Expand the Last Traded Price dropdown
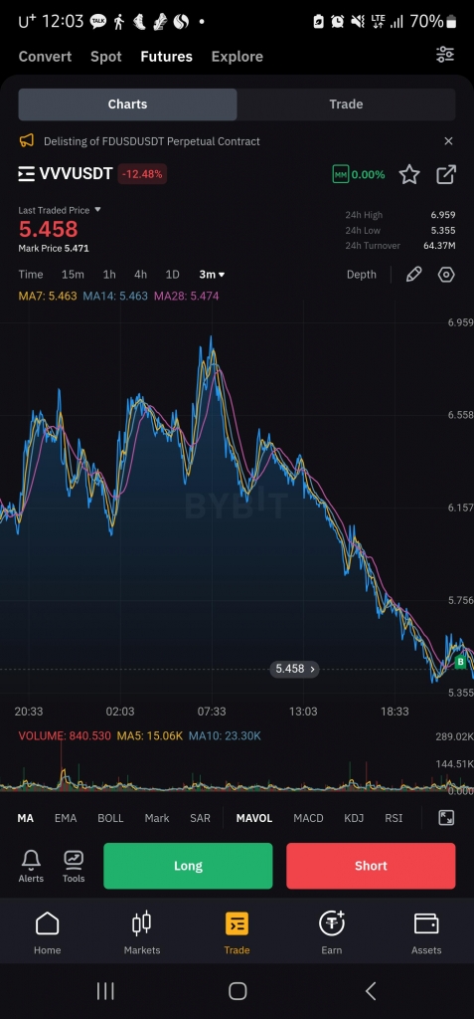 60,210
